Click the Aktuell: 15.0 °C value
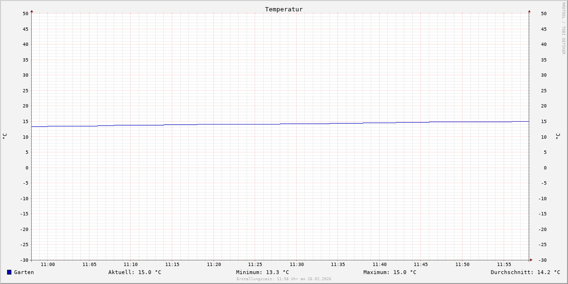 135,272
